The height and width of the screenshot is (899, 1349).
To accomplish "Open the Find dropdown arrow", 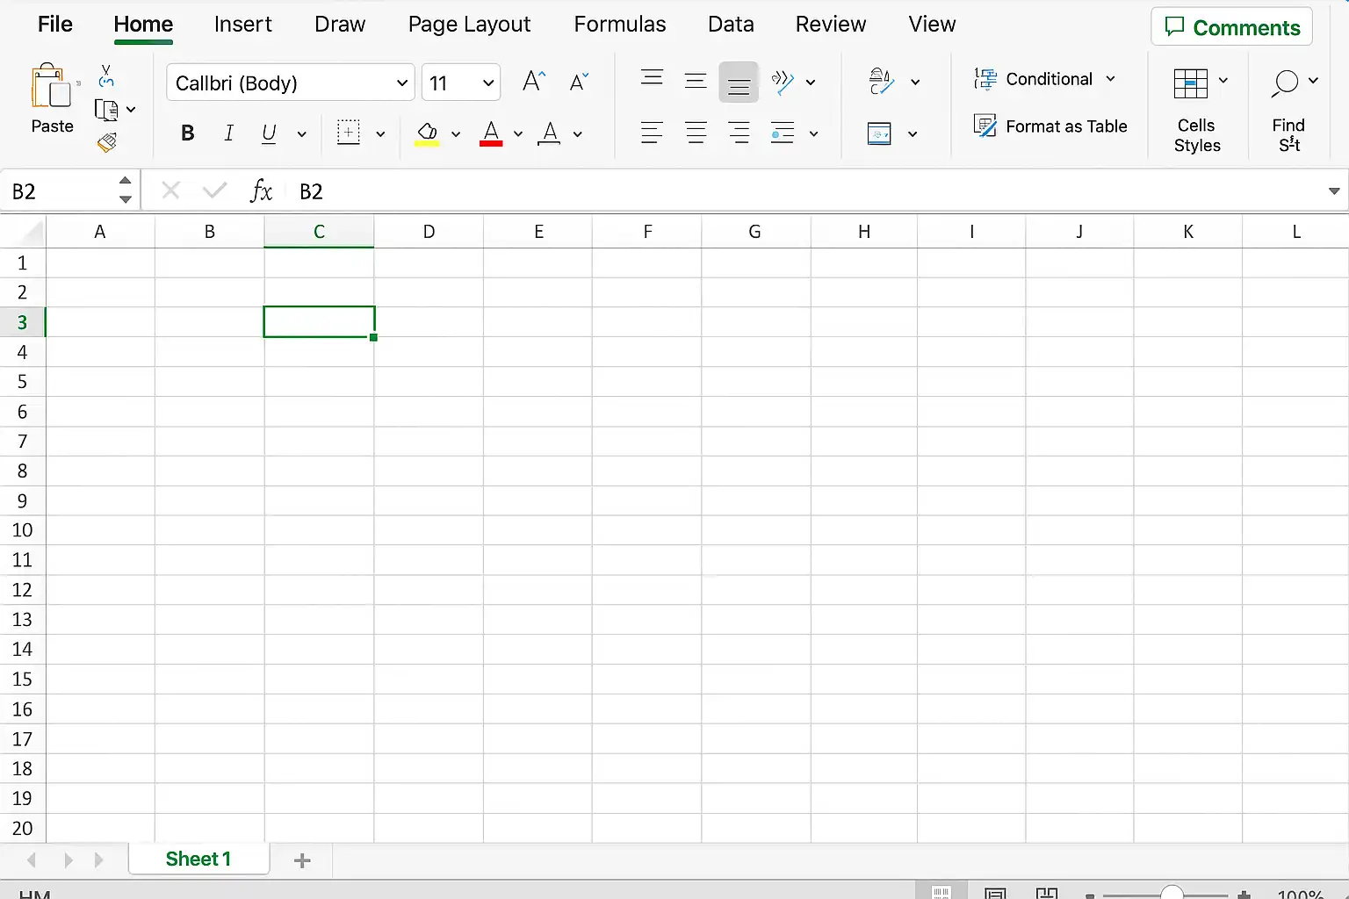I will point(1313,81).
